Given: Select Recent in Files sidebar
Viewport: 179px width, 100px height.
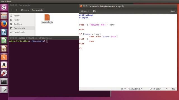Looking at the screenshot, I should click(x=22, y=16).
